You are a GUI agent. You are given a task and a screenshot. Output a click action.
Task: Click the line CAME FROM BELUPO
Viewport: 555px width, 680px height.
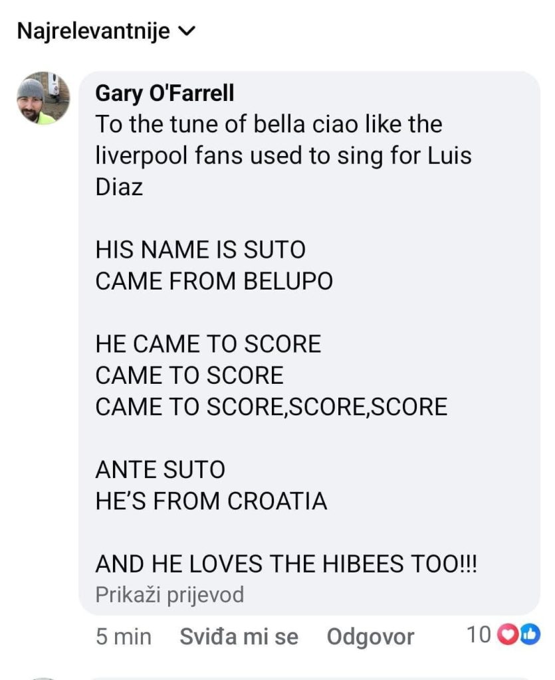coord(214,281)
